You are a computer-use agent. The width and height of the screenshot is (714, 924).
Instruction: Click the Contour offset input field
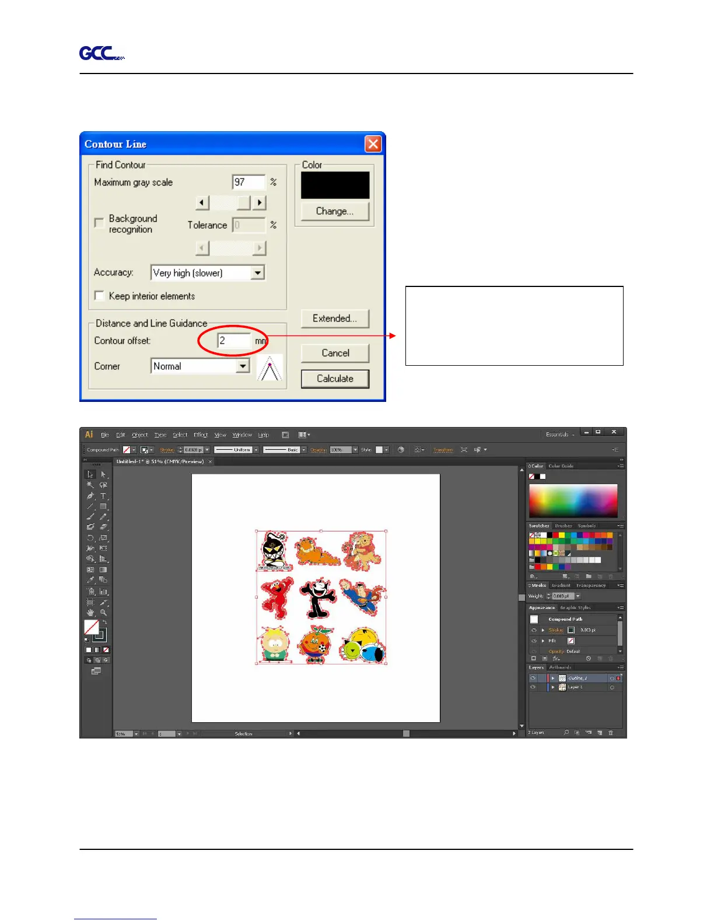[x=235, y=341]
